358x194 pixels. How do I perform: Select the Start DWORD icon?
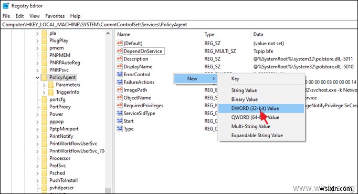[119, 121]
